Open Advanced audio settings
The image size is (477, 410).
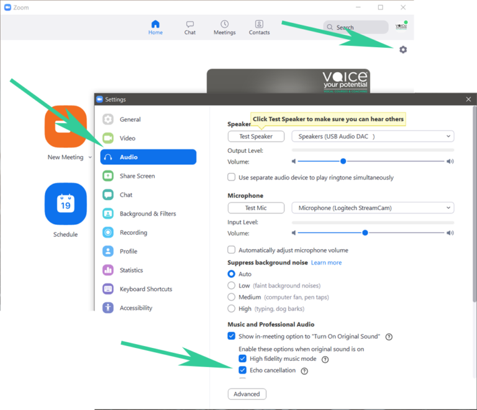(x=247, y=394)
